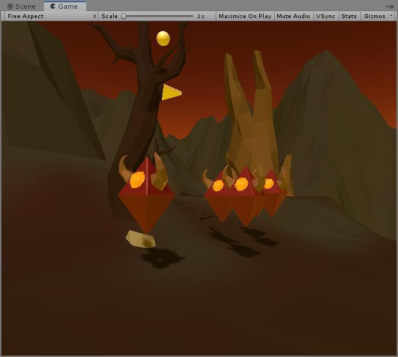Open the Free Aspect dropdown
The image size is (398, 357).
click(x=51, y=16)
